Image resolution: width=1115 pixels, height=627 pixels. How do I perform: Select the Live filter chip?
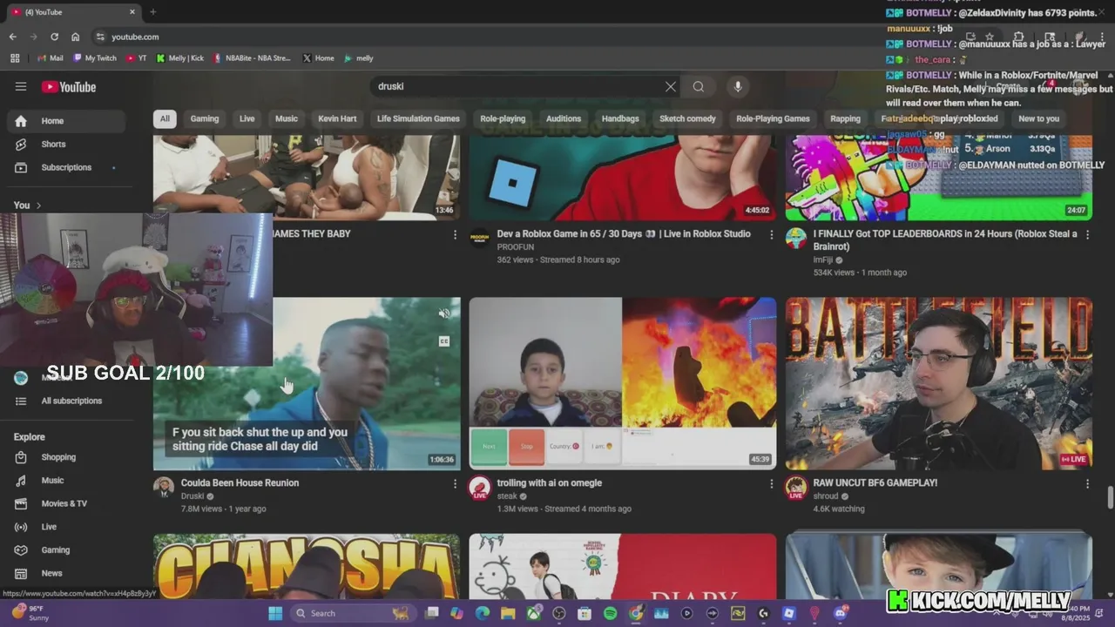click(x=247, y=118)
